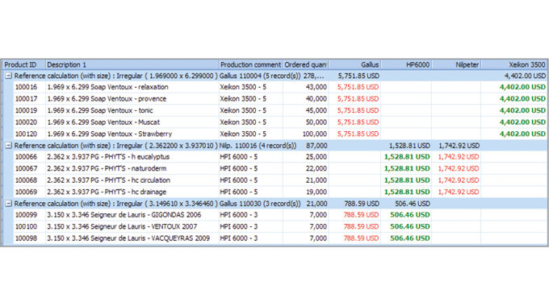
Task: Click red 788.59 USD in row 100098
Action: pyautogui.click(x=361, y=238)
